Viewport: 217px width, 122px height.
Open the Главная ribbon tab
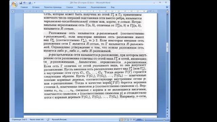[24, 7]
